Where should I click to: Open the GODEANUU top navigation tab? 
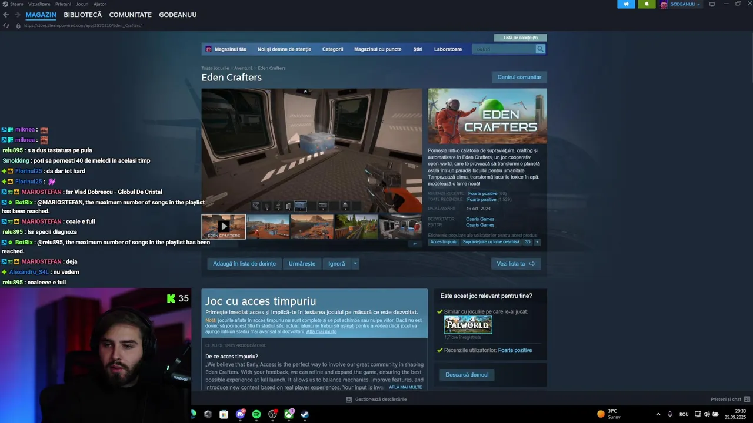(178, 15)
